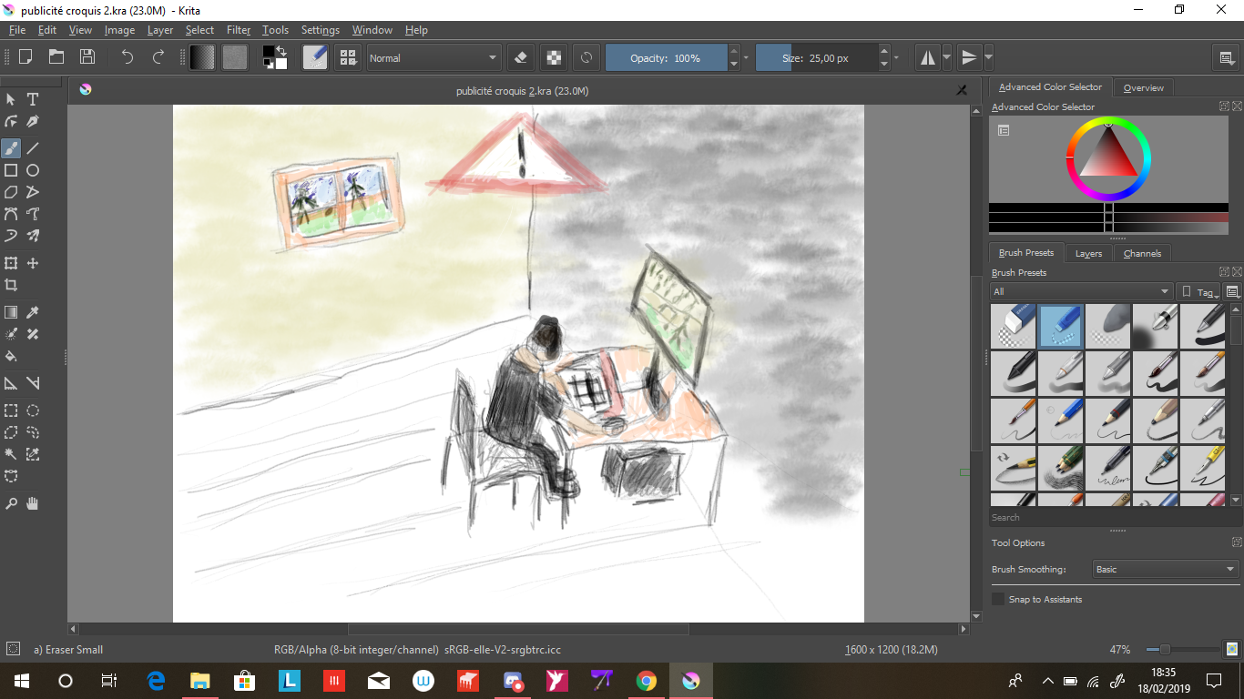Toggle eraser mode in the top toolbar
Image resolution: width=1244 pixels, height=699 pixels.
[521, 57]
